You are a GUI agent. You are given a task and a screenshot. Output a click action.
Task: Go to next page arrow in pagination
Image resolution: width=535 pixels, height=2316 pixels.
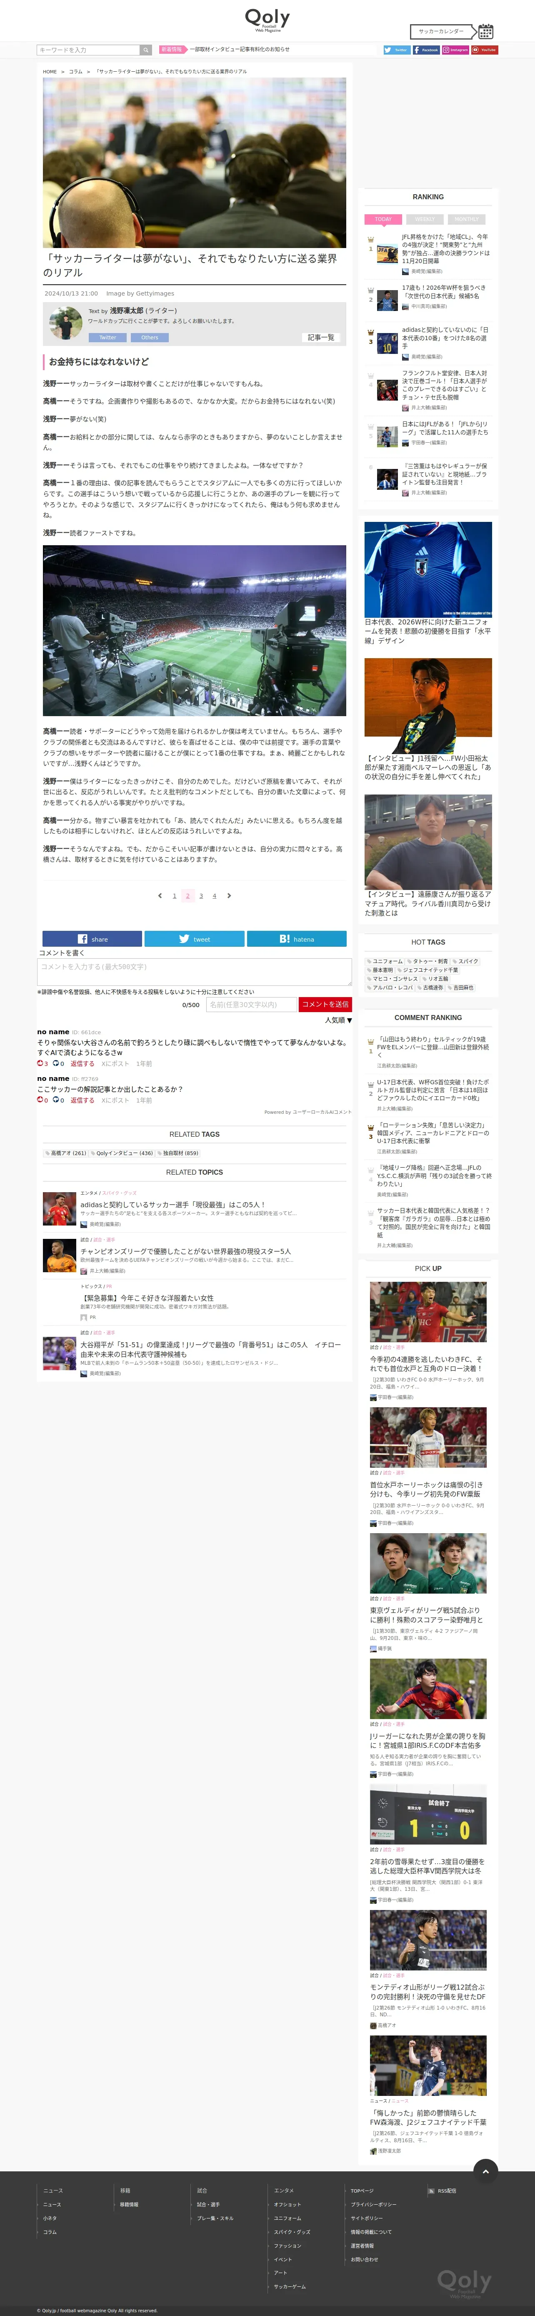229,895
